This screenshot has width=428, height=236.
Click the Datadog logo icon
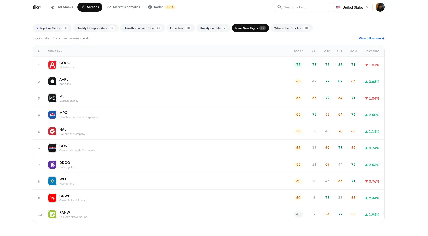(x=52, y=165)
